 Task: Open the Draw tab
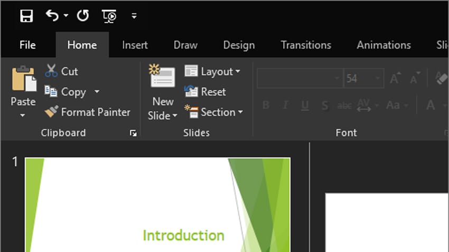click(185, 45)
